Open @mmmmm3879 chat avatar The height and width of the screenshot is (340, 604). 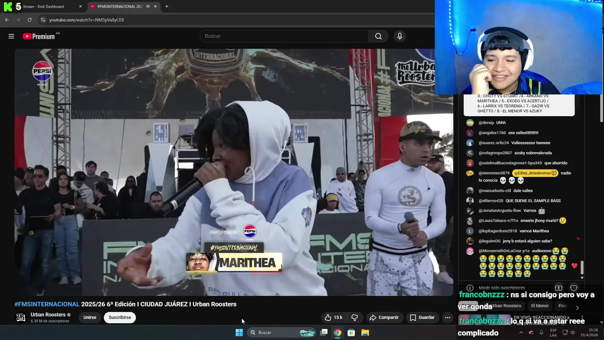[470, 173]
